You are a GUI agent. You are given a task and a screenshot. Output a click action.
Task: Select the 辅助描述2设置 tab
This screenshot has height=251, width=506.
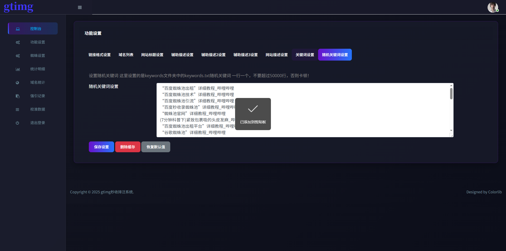click(x=213, y=55)
